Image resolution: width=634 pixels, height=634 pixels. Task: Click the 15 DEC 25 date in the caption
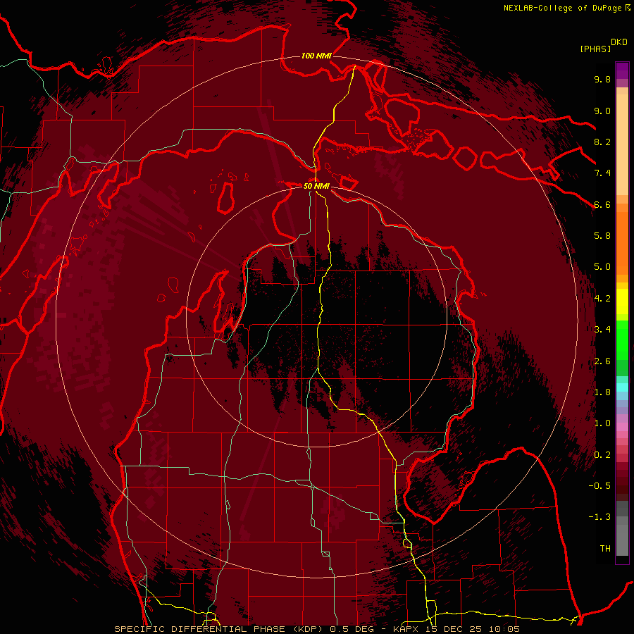[x=454, y=629]
